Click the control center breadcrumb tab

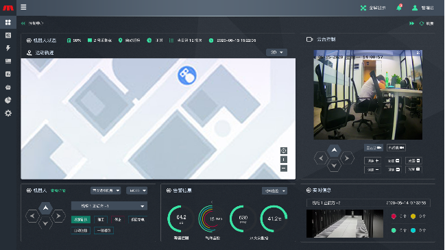point(36,23)
